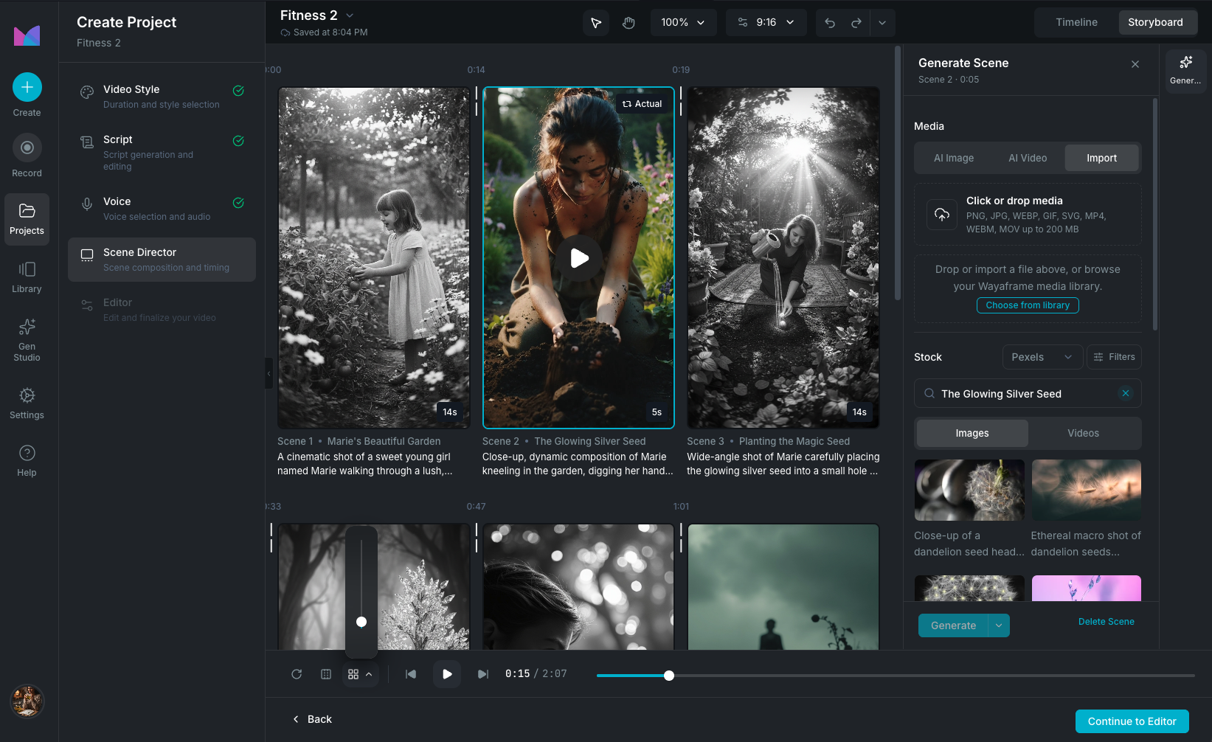Select the AI Image media option
Screen dimensions: 1212x742
954,158
